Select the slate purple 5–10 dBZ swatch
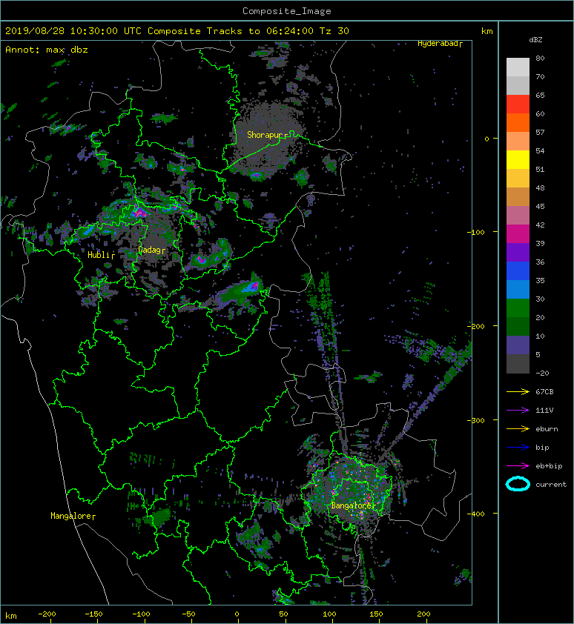 518,345
